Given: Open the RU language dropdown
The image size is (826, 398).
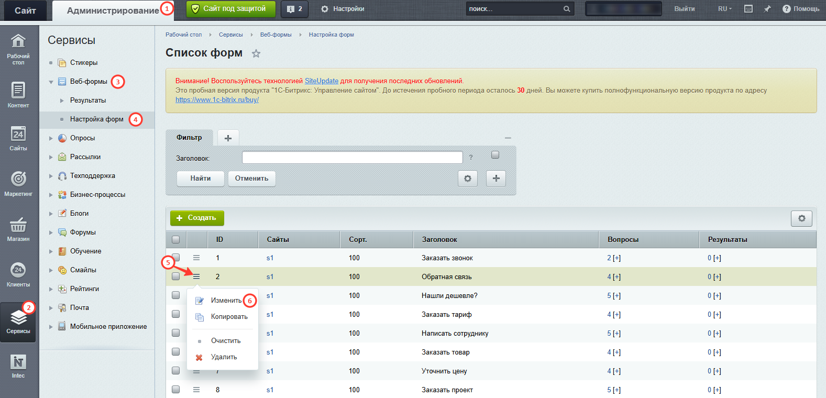Looking at the screenshot, I should [x=725, y=9].
